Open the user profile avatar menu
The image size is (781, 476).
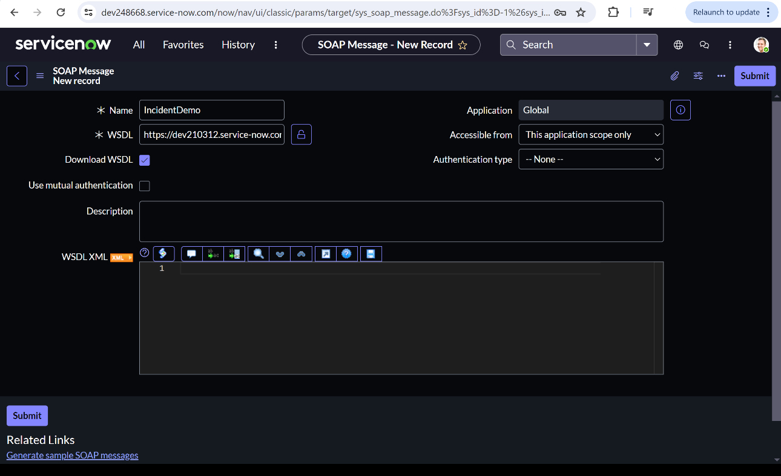pos(761,45)
